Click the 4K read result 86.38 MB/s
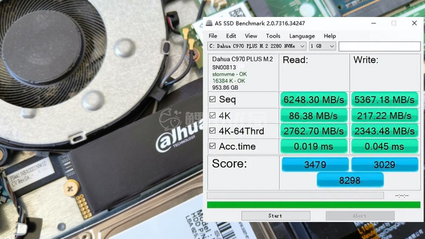 pyautogui.click(x=314, y=116)
